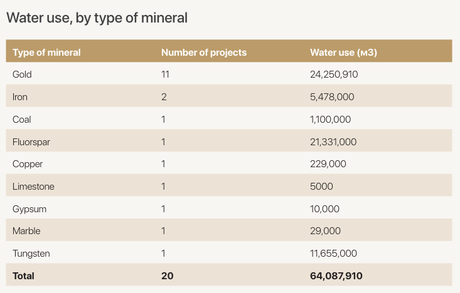Select Tungsten's water use 11,655,000
Viewport: 460px width, 293px height.
pyautogui.click(x=334, y=254)
